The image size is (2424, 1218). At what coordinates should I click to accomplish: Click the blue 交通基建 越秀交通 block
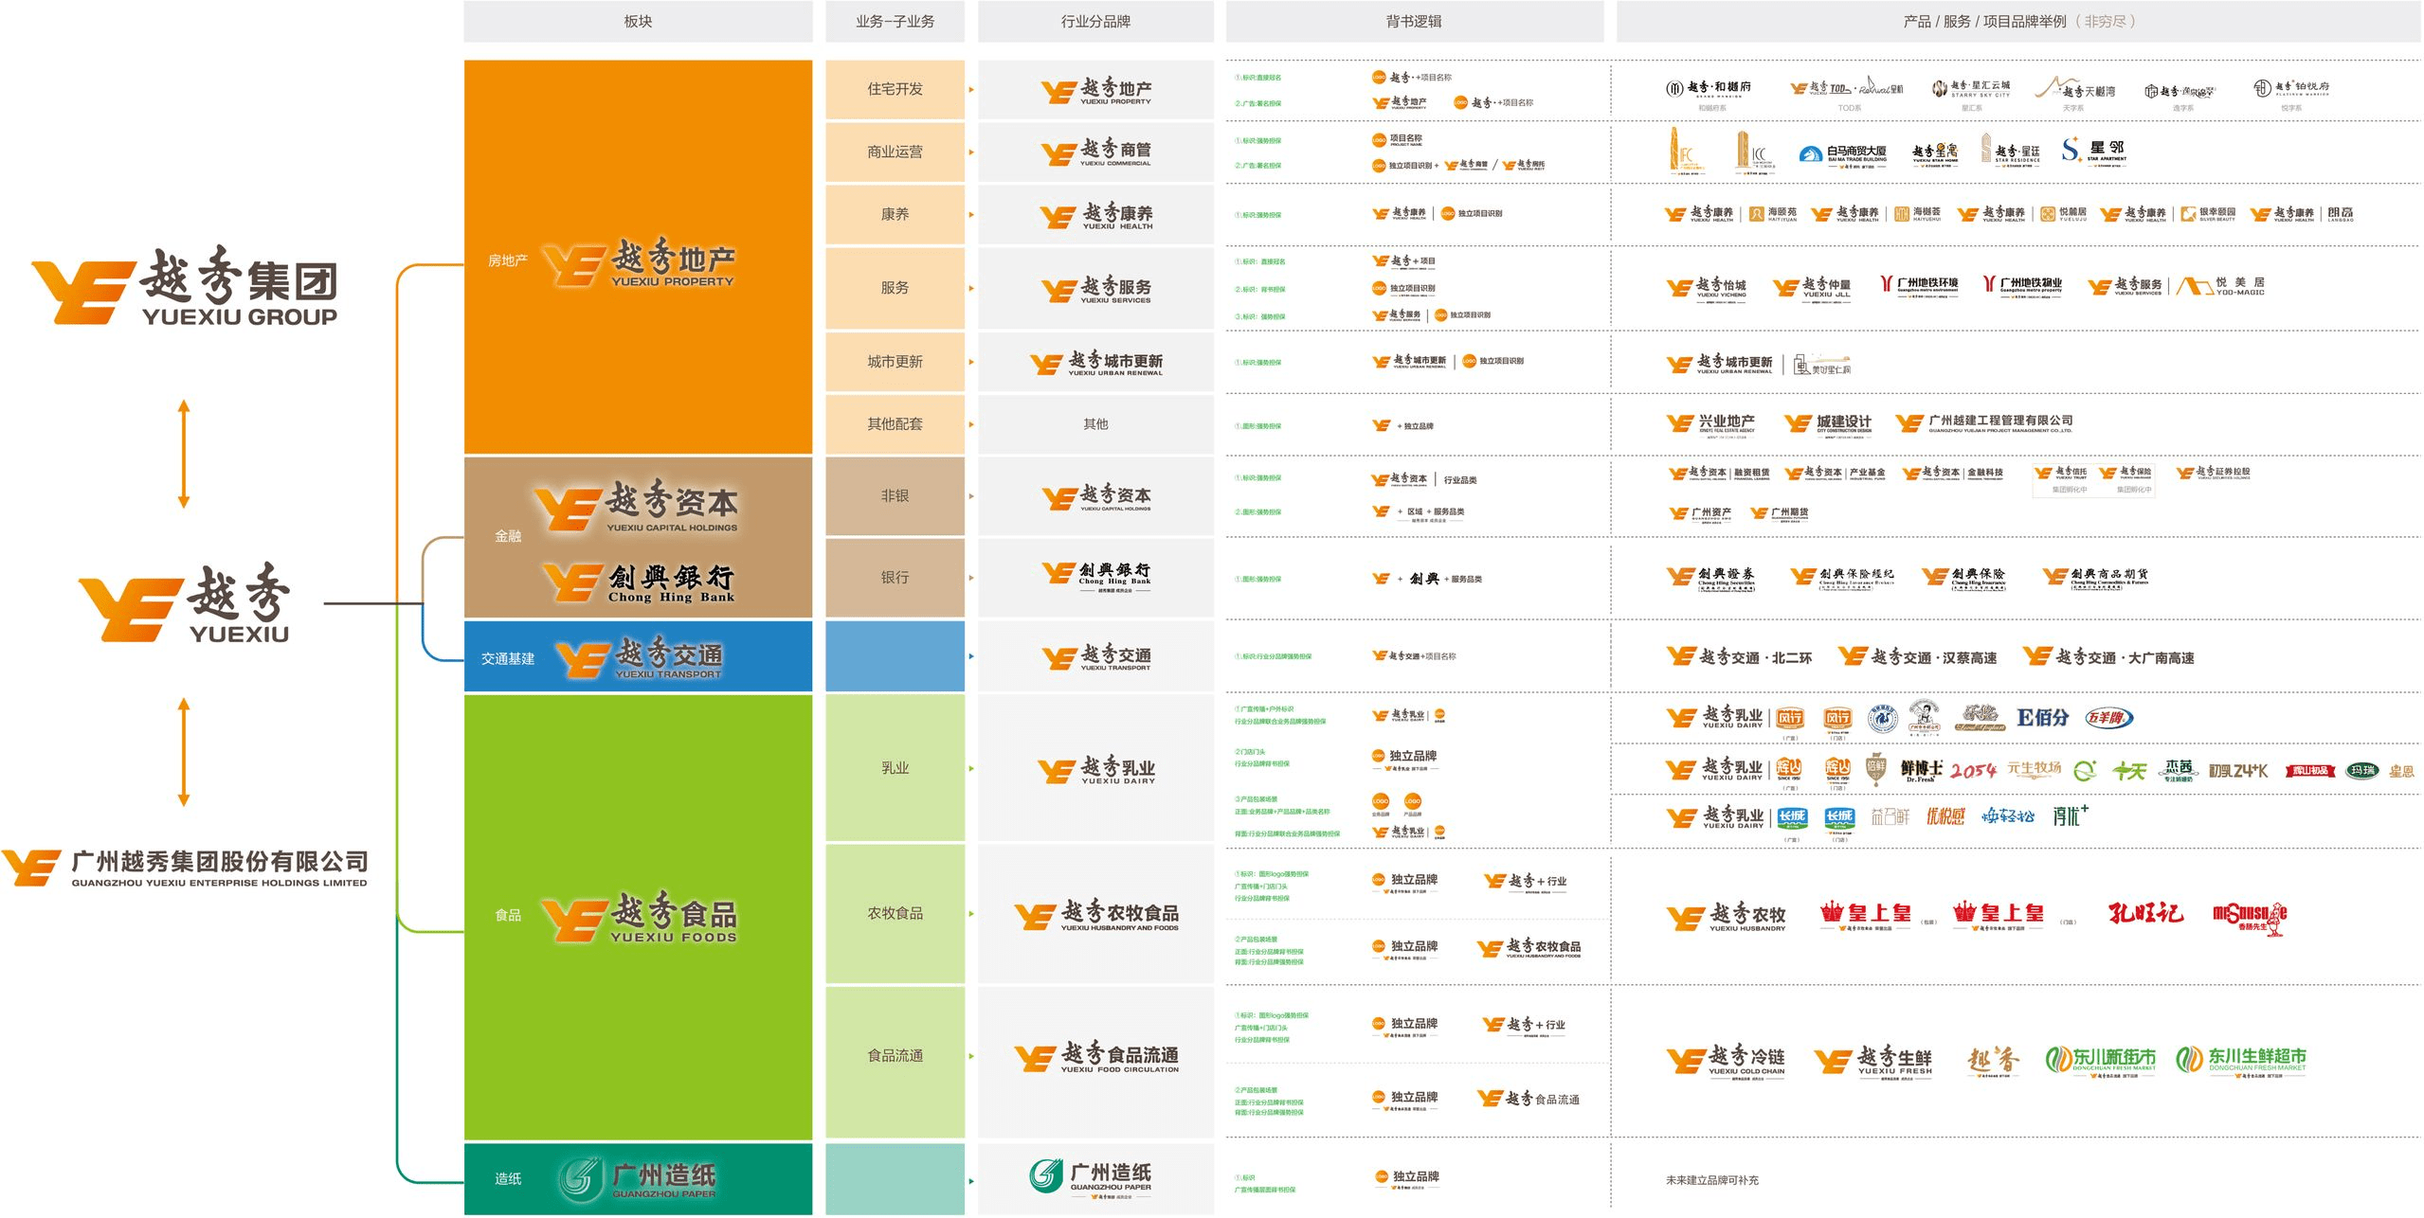point(638,656)
